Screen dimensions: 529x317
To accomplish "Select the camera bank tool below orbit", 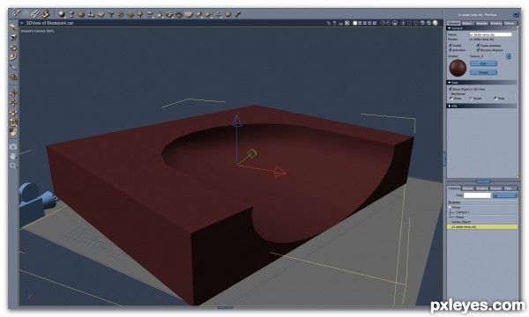I will pyautogui.click(x=13, y=132).
